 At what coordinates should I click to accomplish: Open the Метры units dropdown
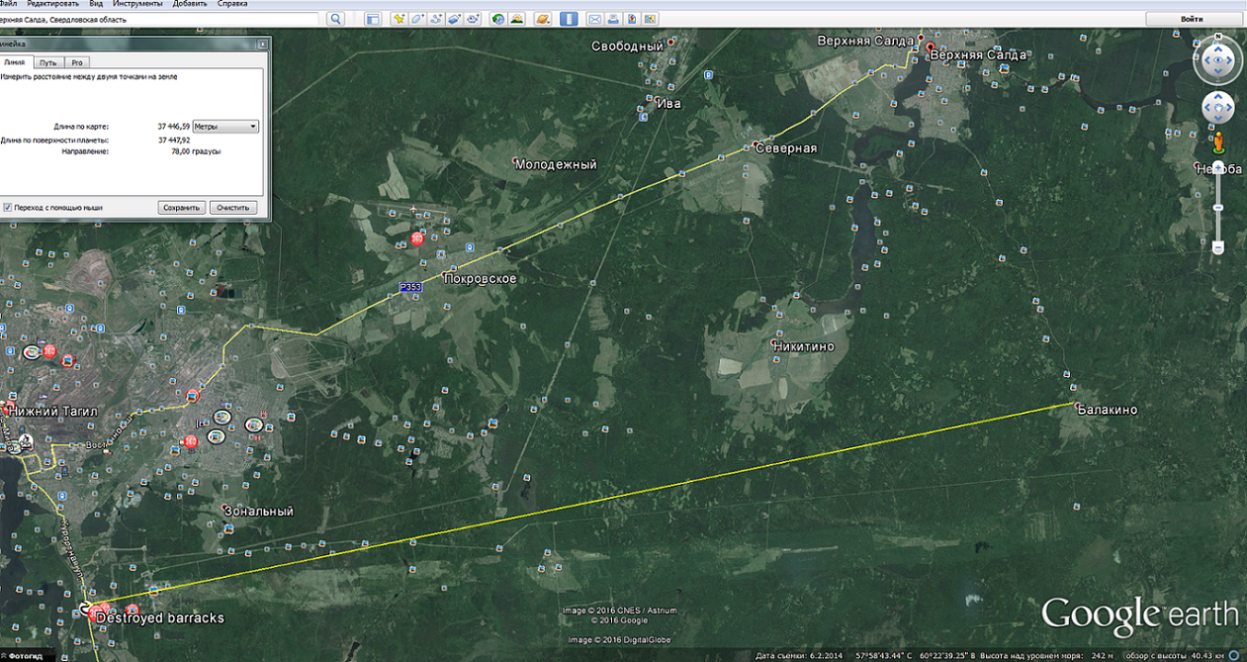(226, 126)
